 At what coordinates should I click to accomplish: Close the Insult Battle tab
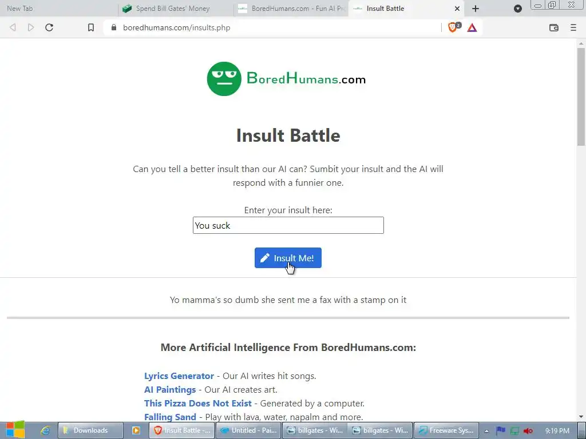pyautogui.click(x=457, y=9)
